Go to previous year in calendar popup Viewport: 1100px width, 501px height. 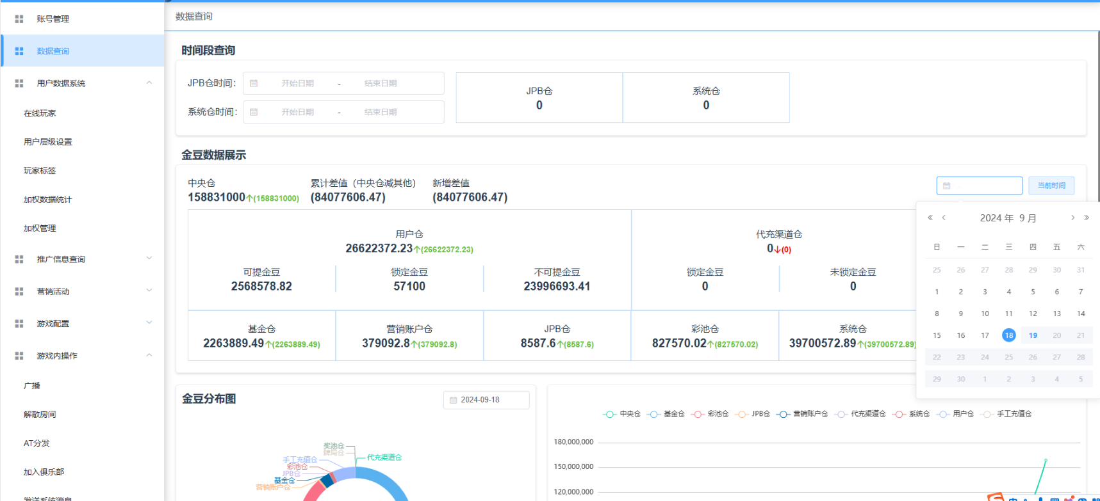point(930,218)
